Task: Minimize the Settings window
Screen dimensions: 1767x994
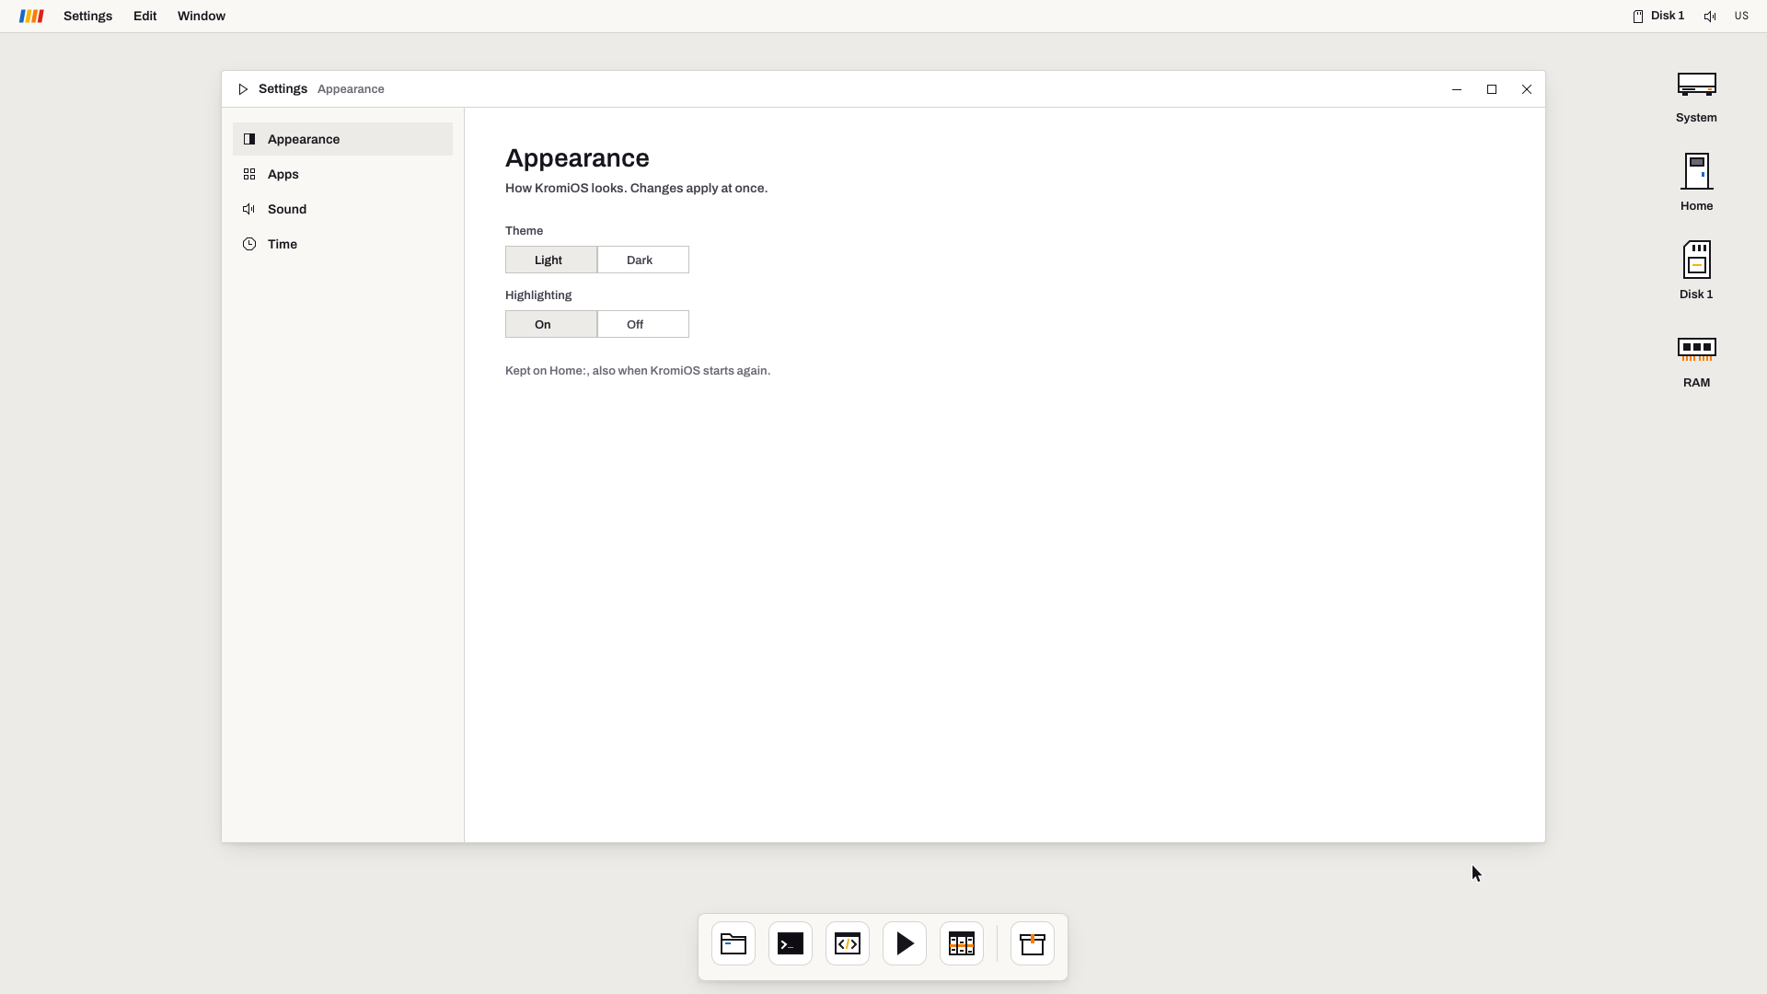Action: click(1457, 89)
